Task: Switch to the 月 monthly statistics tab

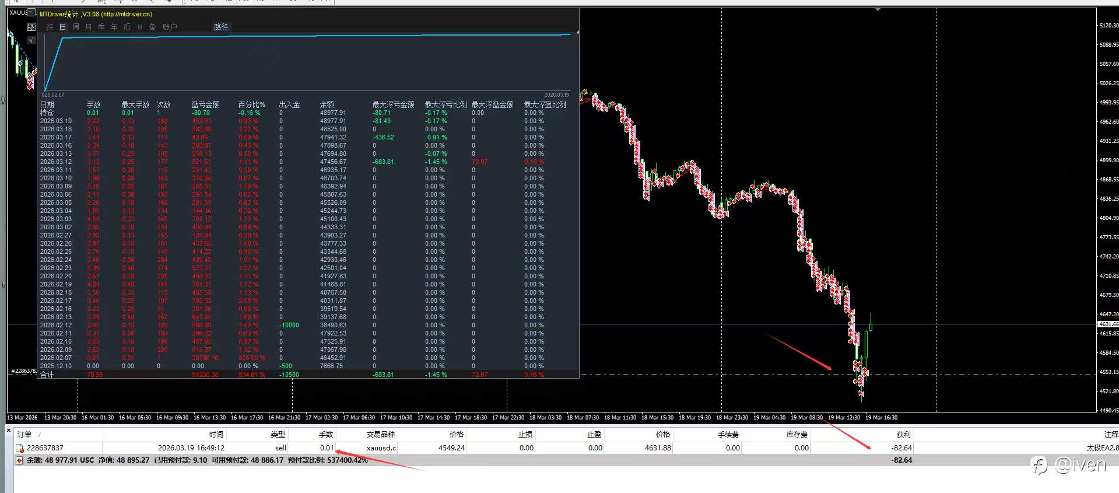Action: [x=88, y=27]
